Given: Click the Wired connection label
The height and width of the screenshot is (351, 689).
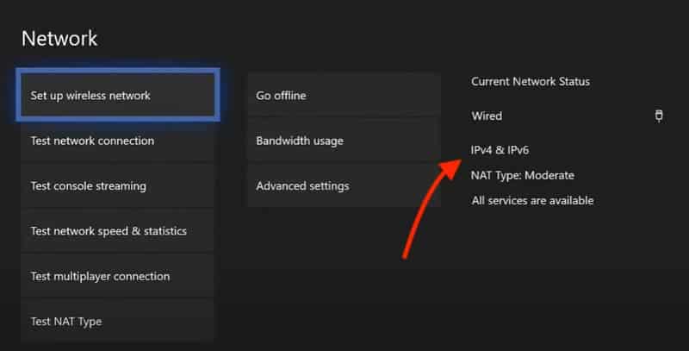Looking at the screenshot, I should tap(487, 116).
